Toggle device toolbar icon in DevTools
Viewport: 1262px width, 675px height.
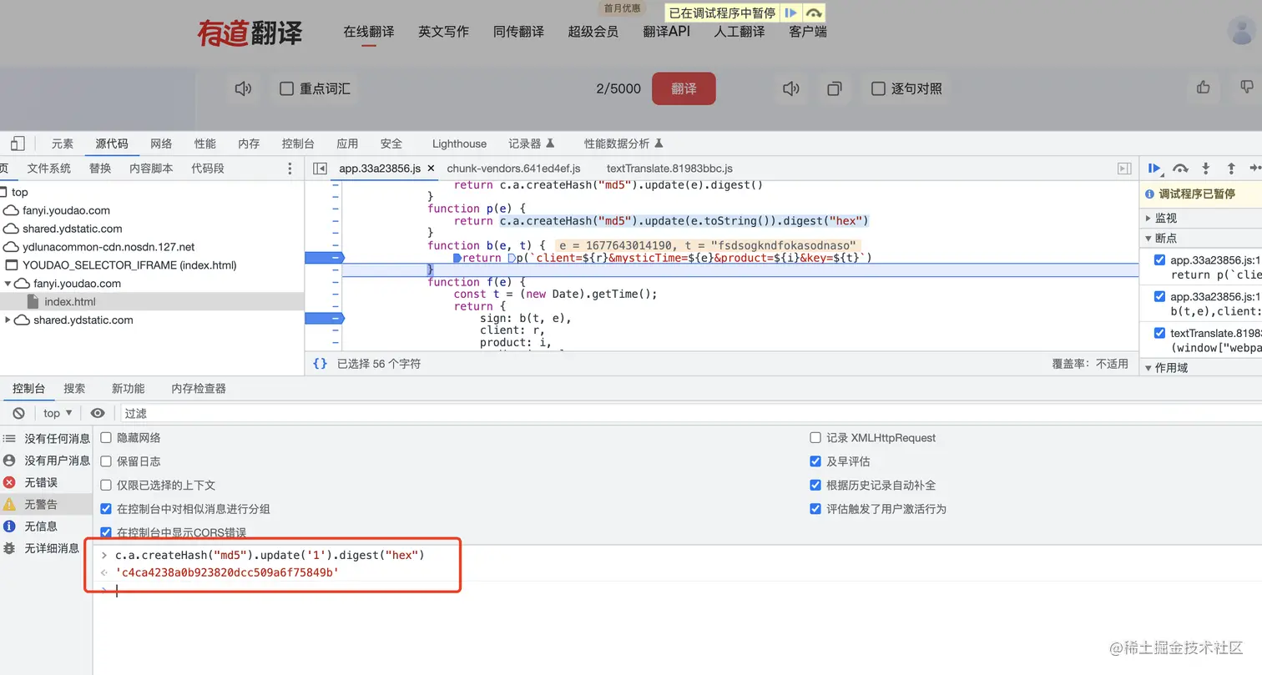tap(18, 144)
